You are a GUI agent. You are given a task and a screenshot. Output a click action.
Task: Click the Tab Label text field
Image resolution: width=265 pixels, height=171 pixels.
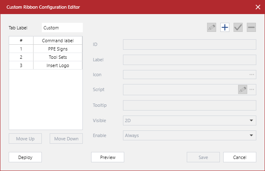point(62,28)
